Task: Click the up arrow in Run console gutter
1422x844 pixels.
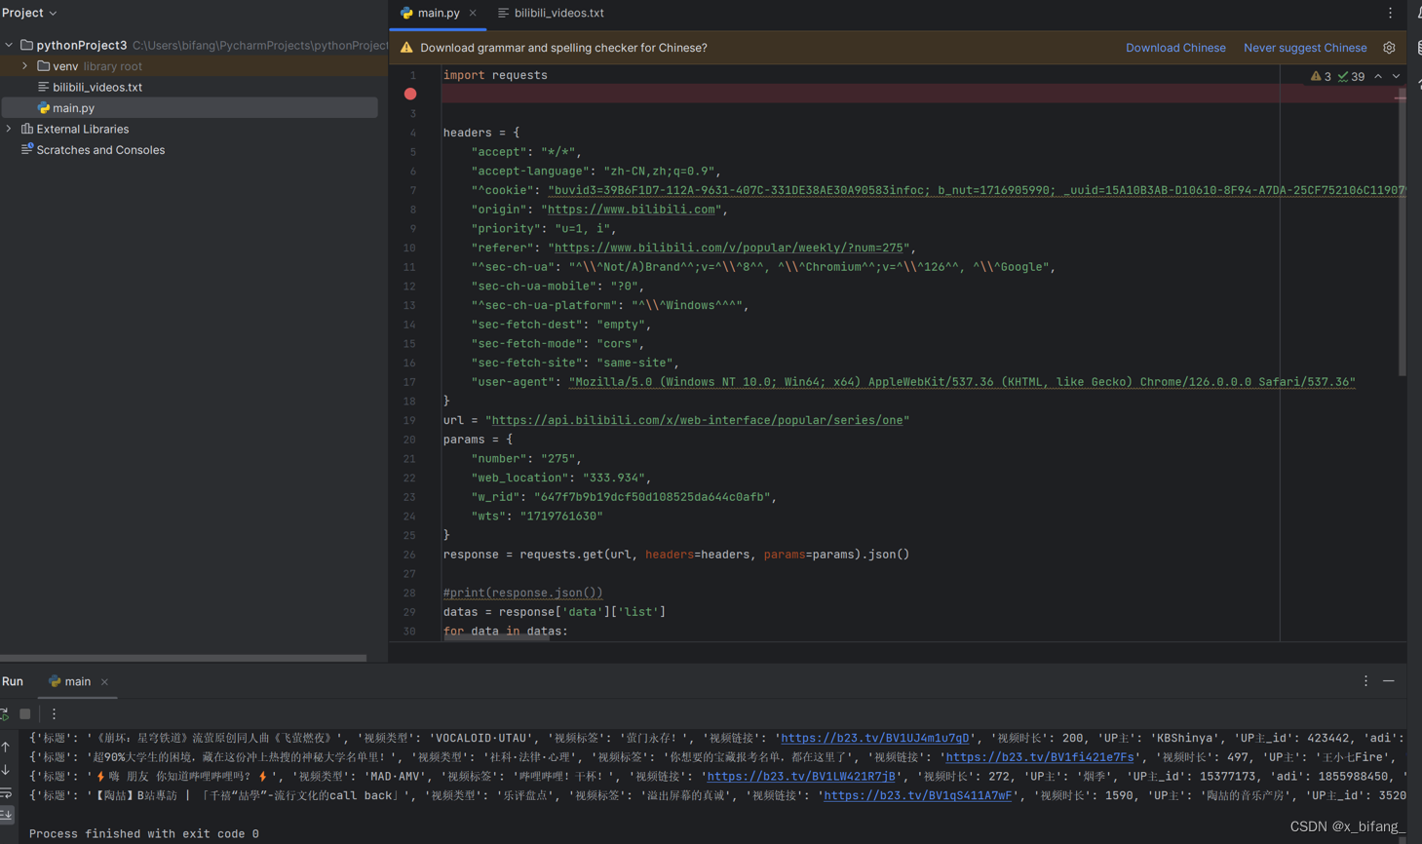Action: pyautogui.click(x=6, y=747)
